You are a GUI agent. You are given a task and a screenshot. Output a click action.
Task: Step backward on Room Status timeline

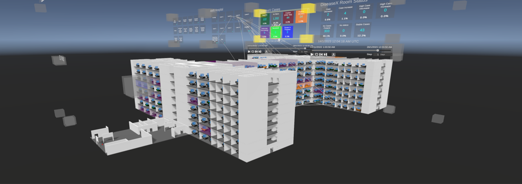(x=321, y=54)
